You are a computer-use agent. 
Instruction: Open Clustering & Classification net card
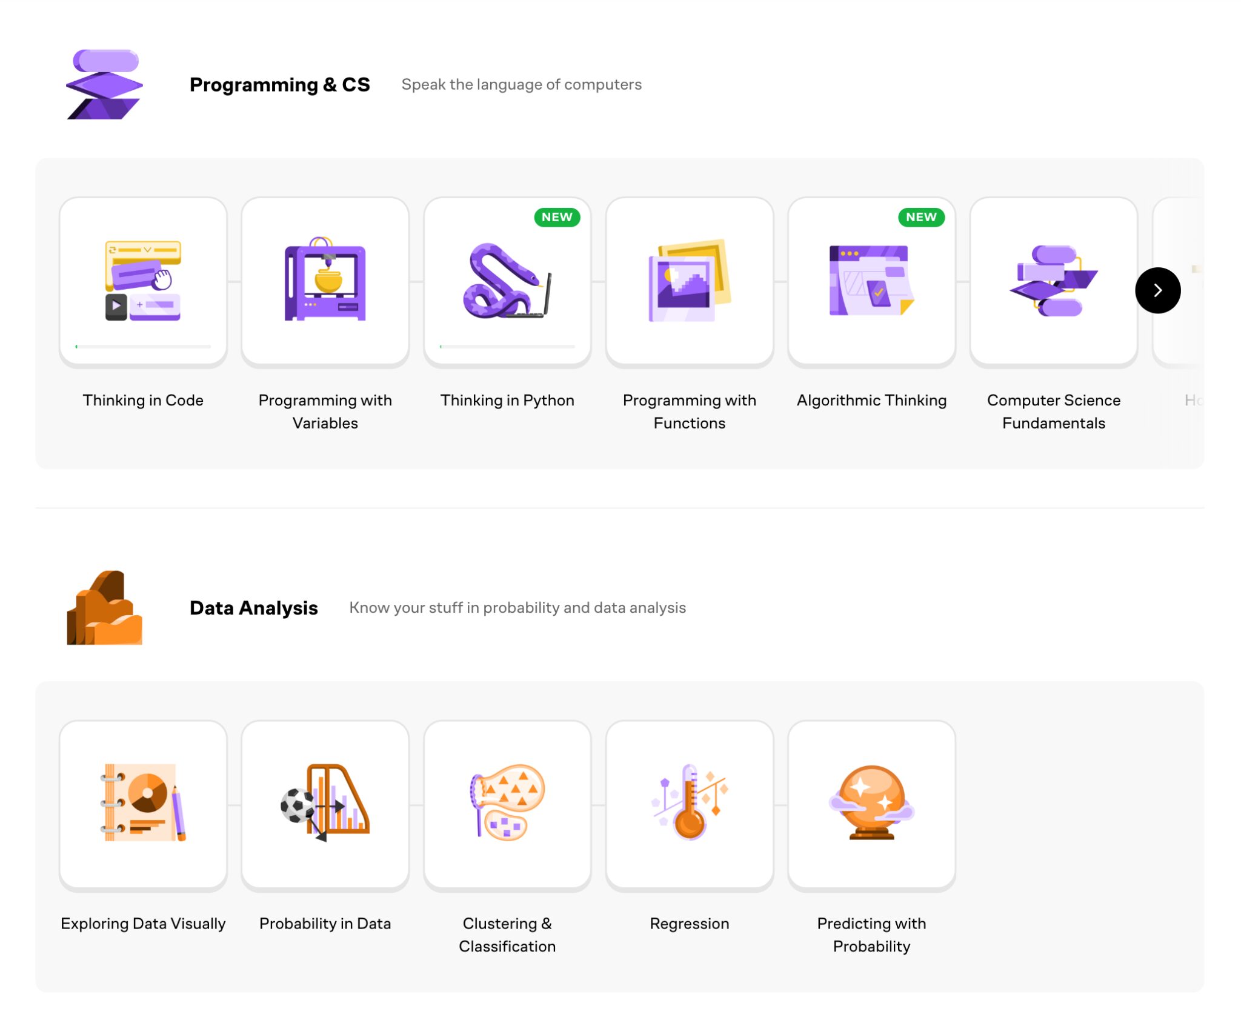pyautogui.click(x=507, y=805)
